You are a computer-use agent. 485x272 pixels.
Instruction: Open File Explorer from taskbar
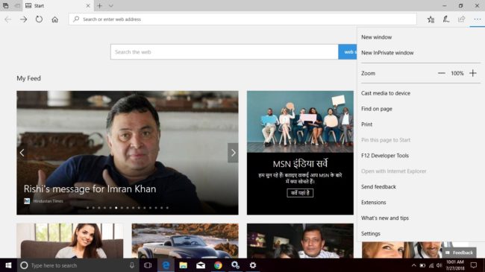tap(183, 265)
